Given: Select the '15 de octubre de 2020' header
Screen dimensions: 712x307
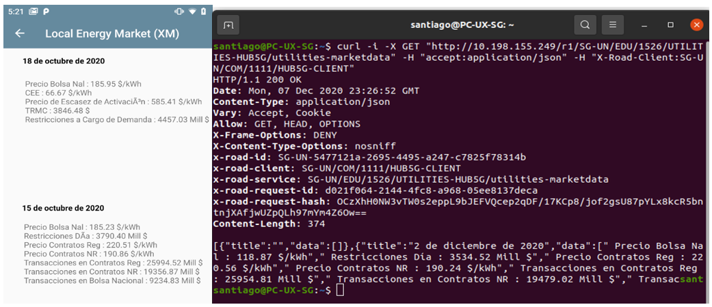Looking at the screenshot, I should (63, 208).
